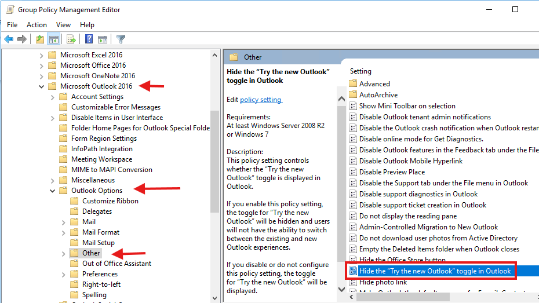Screen dimensions: 539x303
Task: Click the settings list horizontal scrollbar thumb
Action: tap(403, 297)
